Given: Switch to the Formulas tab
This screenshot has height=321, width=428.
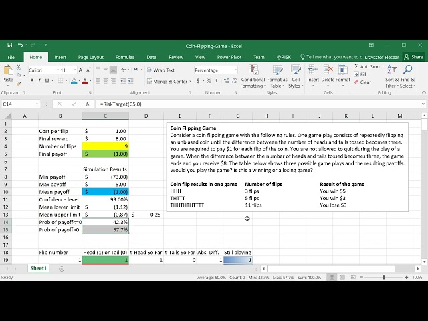Looking at the screenshot, I should (125, 57).
